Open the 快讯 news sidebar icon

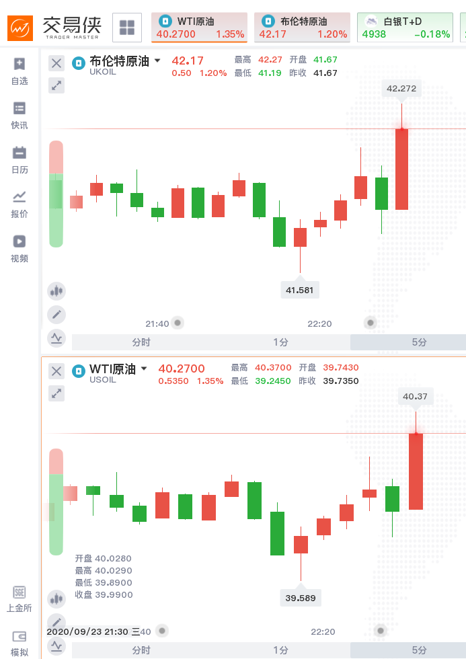pyautogui.click(x=20, y=115)
